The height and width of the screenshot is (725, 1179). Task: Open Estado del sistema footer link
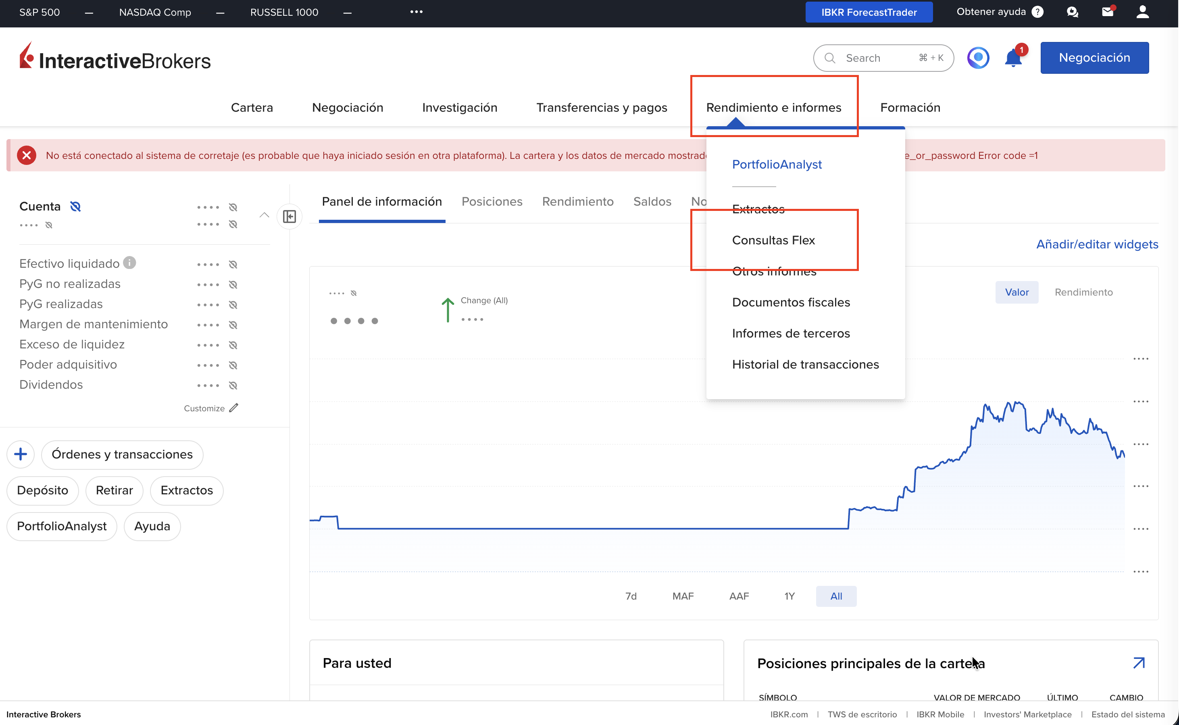(1128, 714)
